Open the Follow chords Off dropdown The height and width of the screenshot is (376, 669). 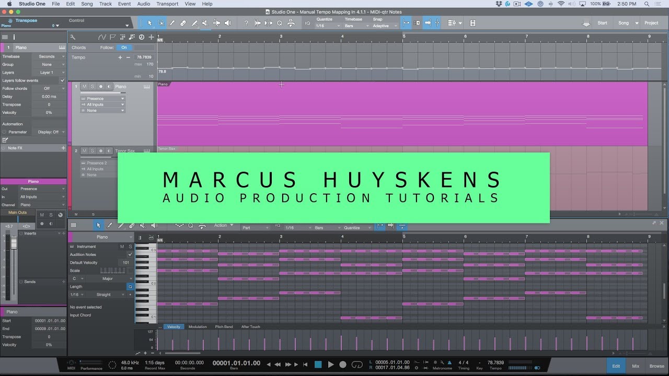49,88
